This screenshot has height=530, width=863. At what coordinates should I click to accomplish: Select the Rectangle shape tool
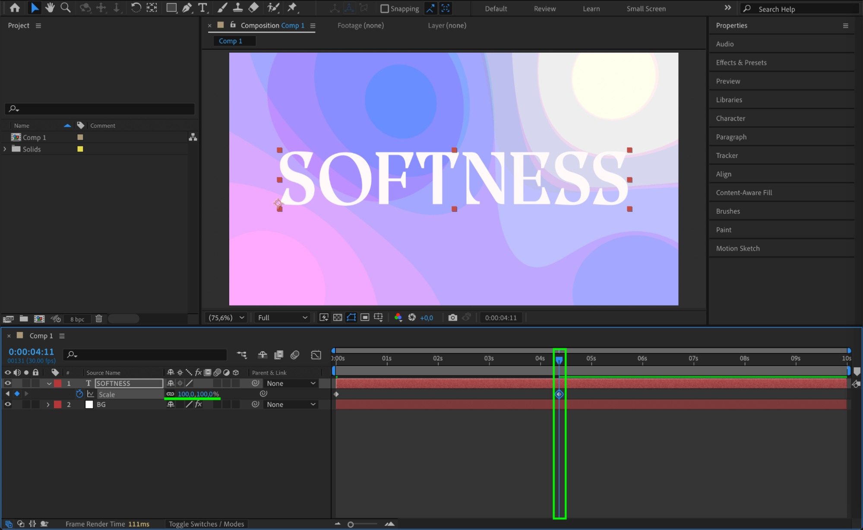171,8
